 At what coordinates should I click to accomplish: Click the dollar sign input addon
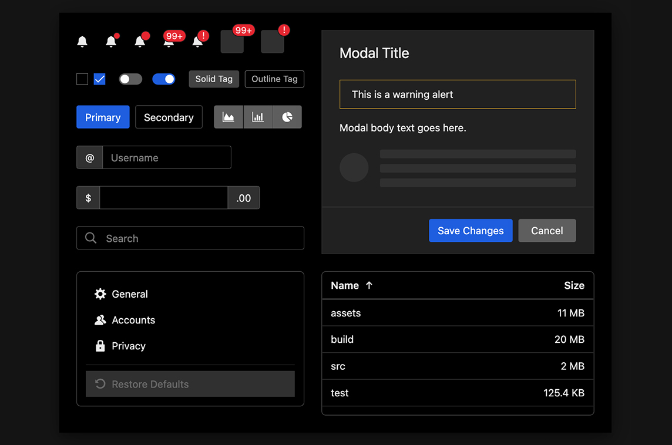coord(88,198)
